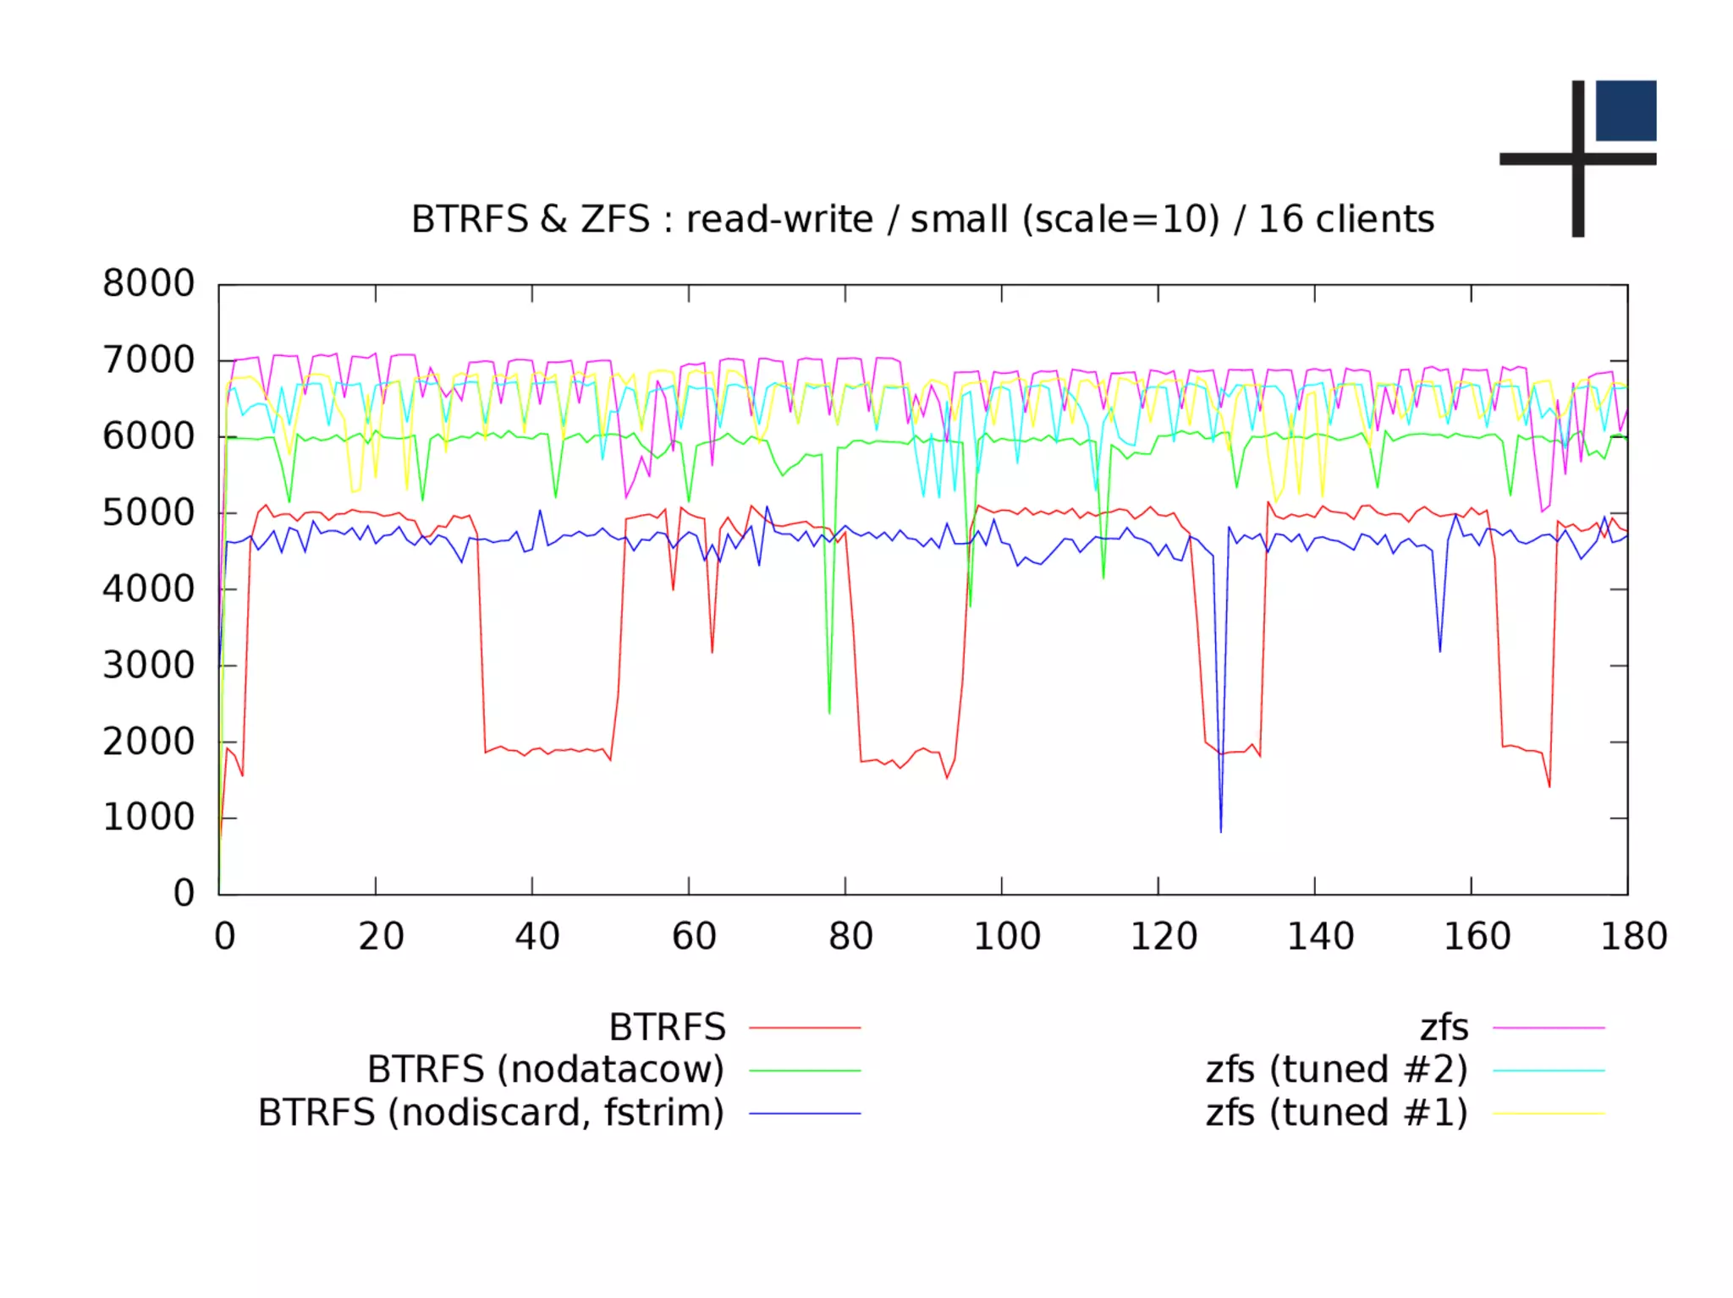Screen dimensions: 1733x1298
Task: Click the 5000 y-axis label
Action: coord(148,513)
